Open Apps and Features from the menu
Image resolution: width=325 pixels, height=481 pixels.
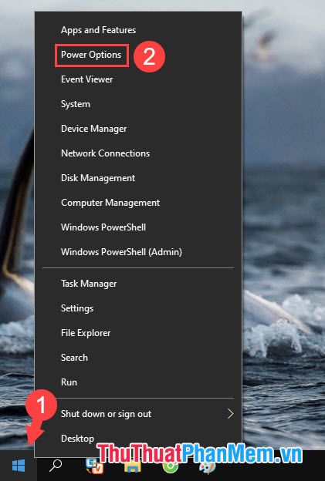138,30
